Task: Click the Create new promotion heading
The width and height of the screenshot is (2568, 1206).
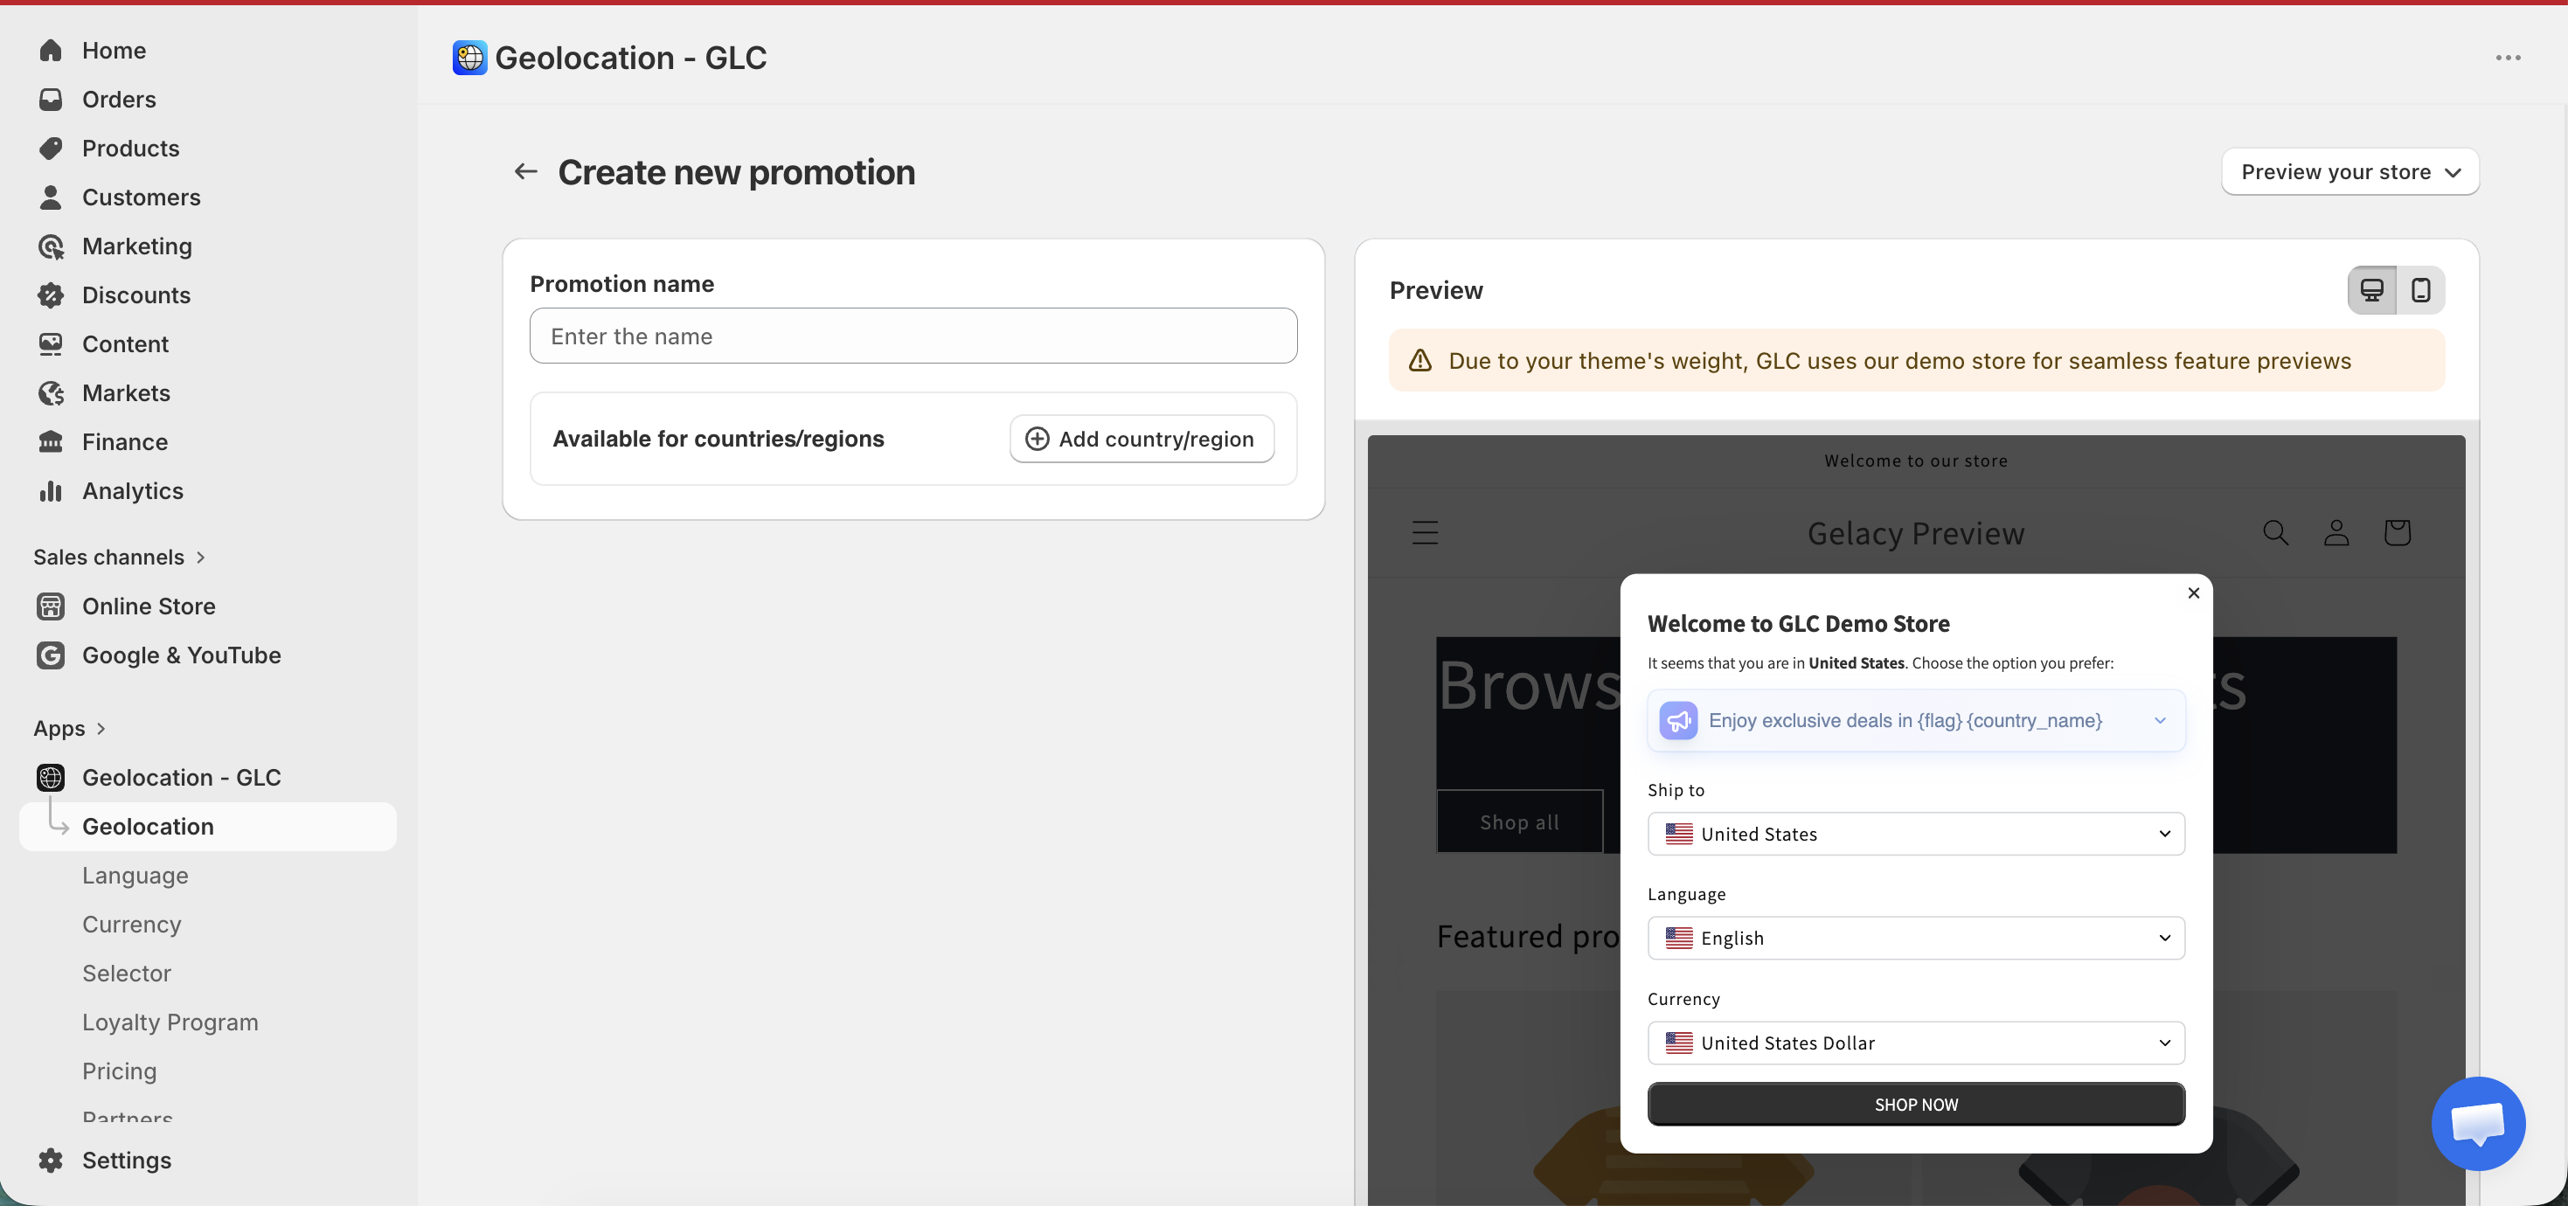Action: 736,172
